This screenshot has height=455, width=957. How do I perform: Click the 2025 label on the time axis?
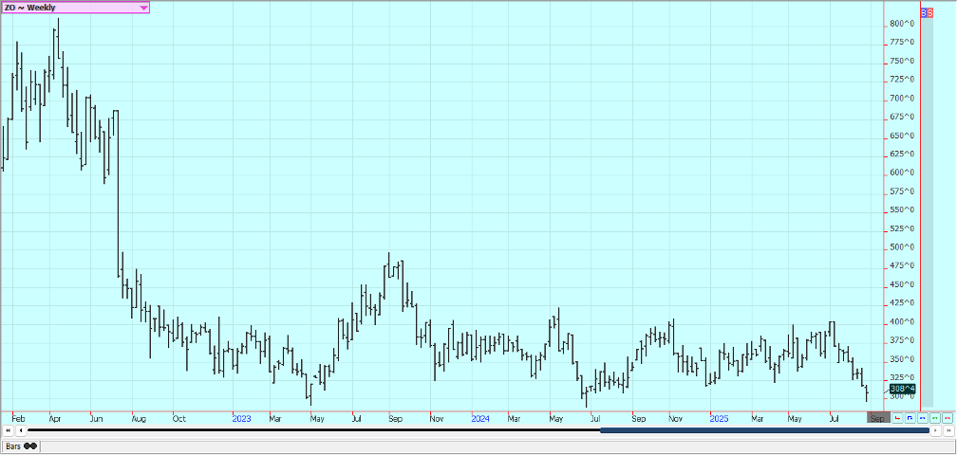(x=720, y=418)
